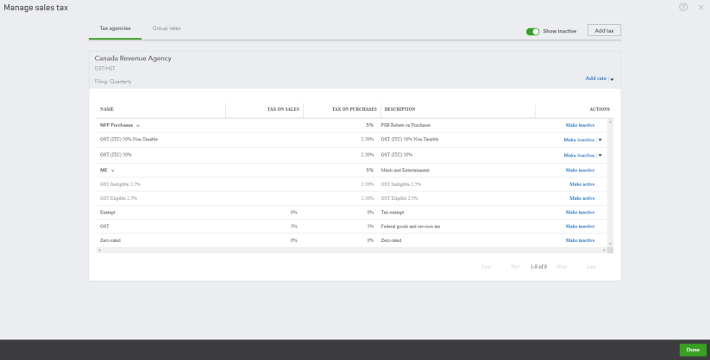
Task: Open action dropdown arrow for GST (ITC) 50%
Action: (600, 155)
